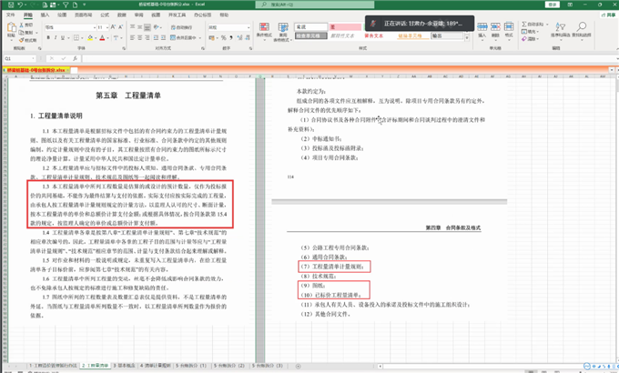This screenshot has width=619, height=373.
Task: Select sheet tab 5 (3) at bottom
Action: [268, 366]
